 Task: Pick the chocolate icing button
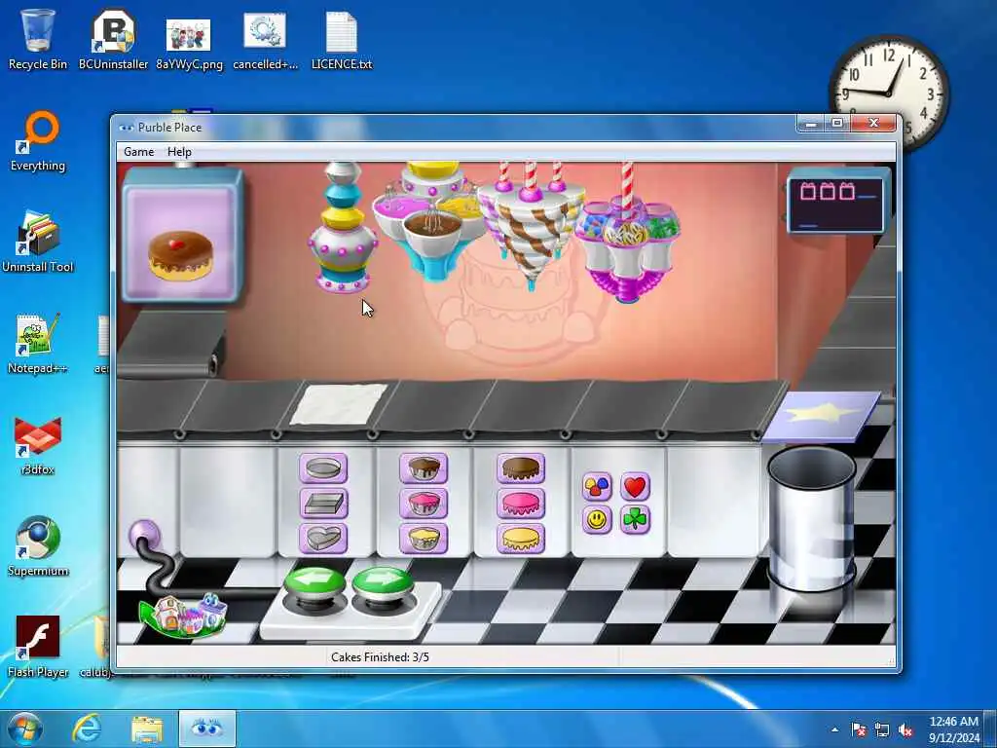tap(521, 469)
